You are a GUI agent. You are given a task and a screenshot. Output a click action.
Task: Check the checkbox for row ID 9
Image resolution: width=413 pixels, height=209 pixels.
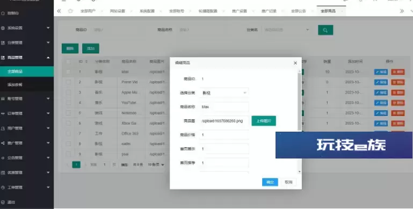point(69,154)
